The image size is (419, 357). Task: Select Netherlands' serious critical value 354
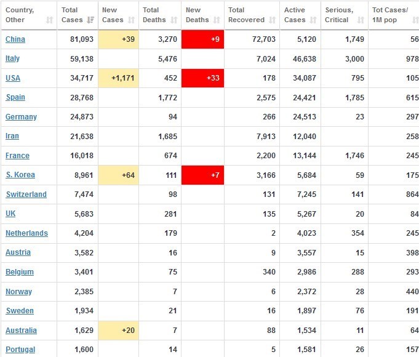(358, 233)
